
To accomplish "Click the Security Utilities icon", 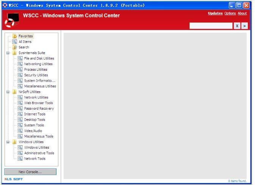I will [20, 75].
